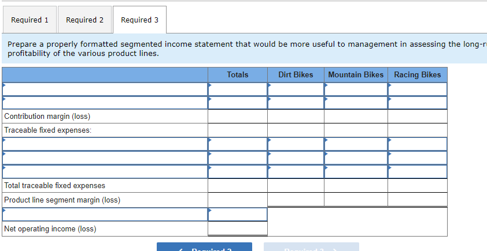Click Dirt Bikes cell in first row under header
The width and height of the screenshot is (487, 251).
(x=296, y=89)
